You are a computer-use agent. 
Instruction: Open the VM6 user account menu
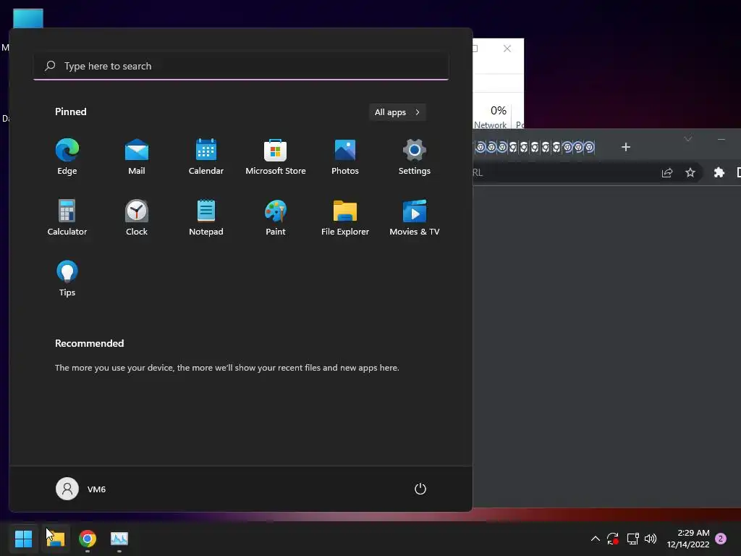[81, 489]
